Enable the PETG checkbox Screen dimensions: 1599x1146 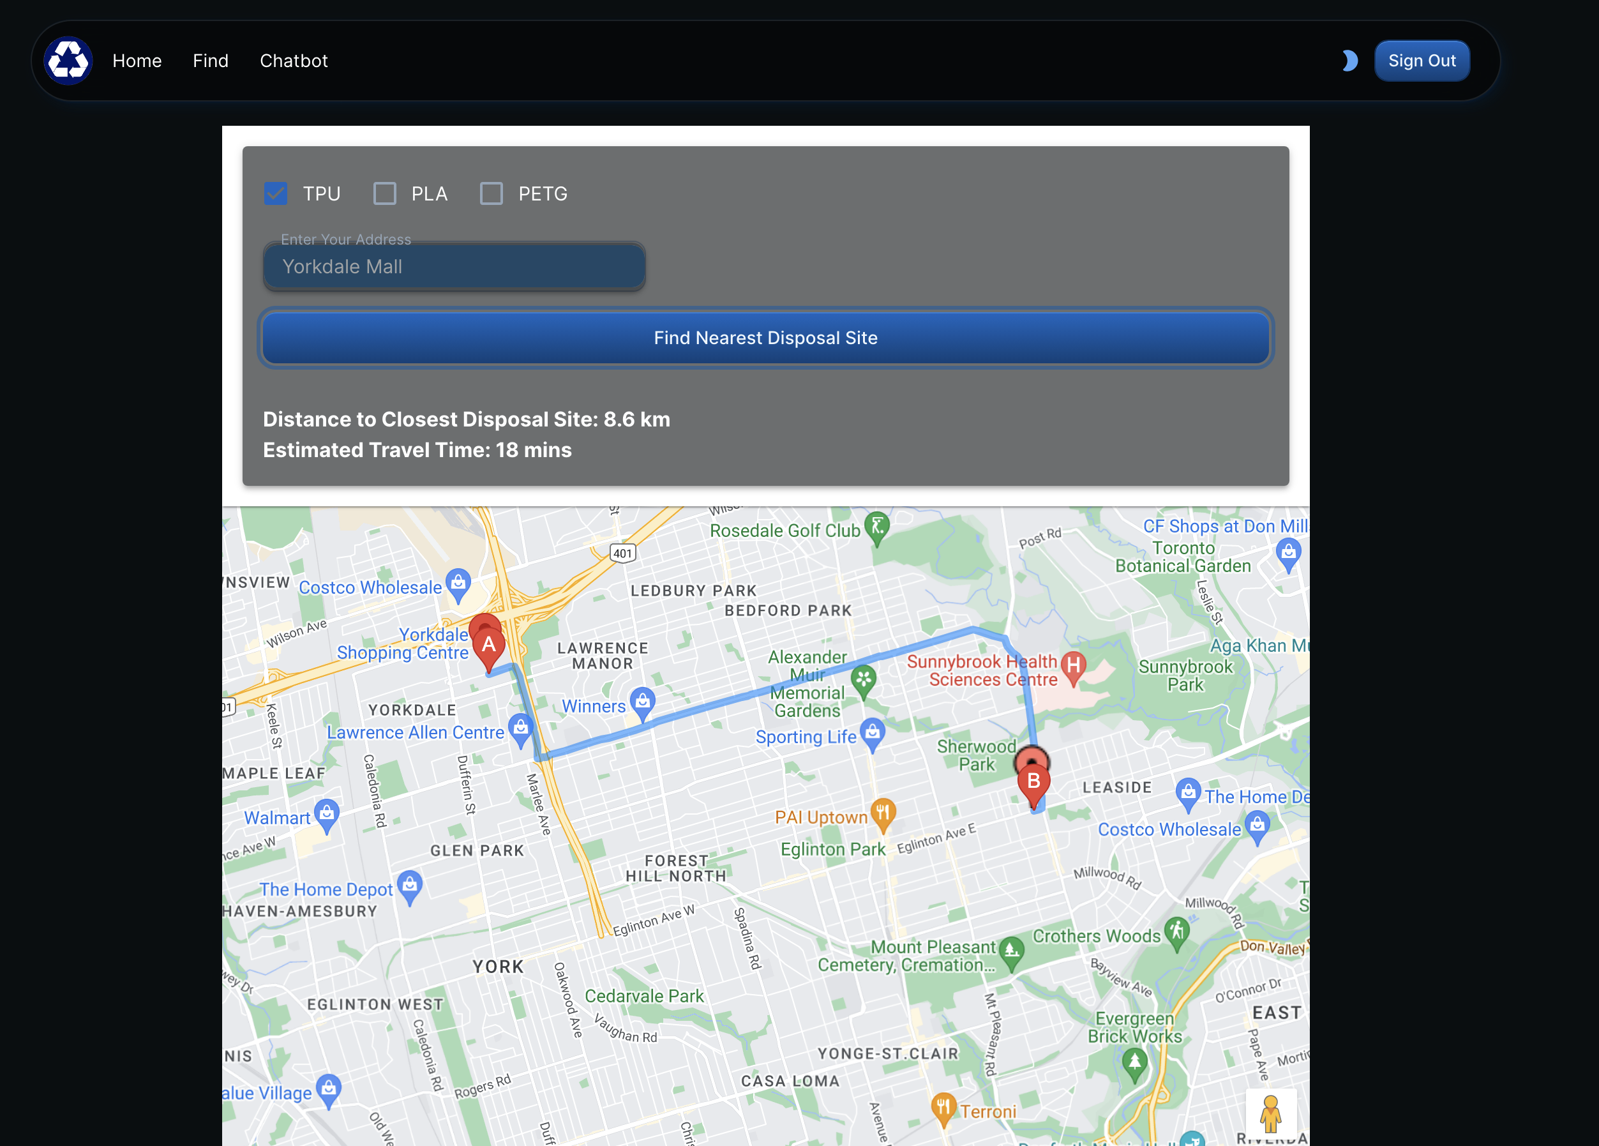pos(492,193)
